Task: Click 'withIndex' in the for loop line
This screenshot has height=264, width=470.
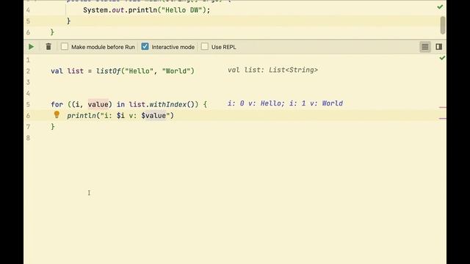Action: point(168,104)
